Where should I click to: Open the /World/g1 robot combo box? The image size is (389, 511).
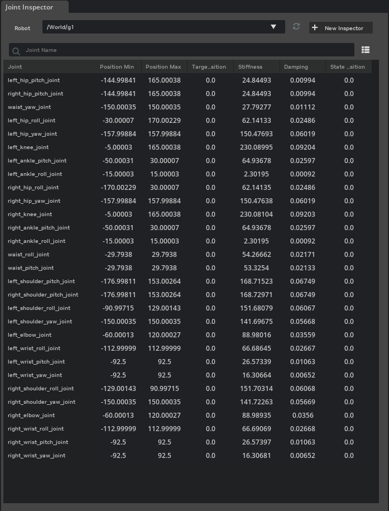pyautogui.click(x=164, y=27)
